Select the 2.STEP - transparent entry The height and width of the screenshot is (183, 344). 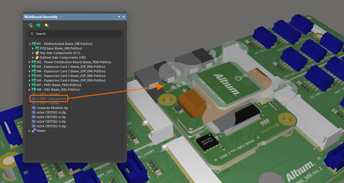pos(51,99)
